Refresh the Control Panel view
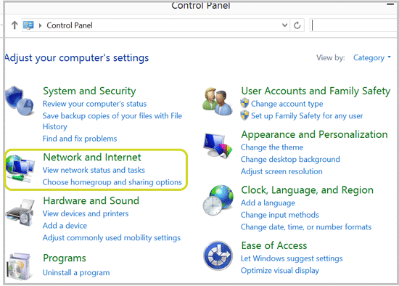This screenshot has height=286, width=399. click(x=297, y=25)
